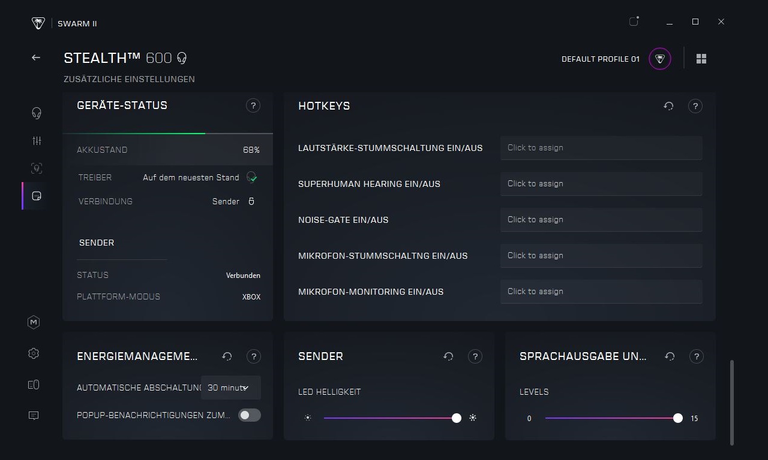Screen dimensions: 768x460
Task: Click the driver up-to-date headset icon
Action: click(251, 177)
